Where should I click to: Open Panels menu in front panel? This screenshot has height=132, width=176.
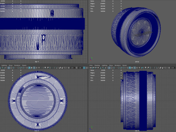[x=24, y=65]
